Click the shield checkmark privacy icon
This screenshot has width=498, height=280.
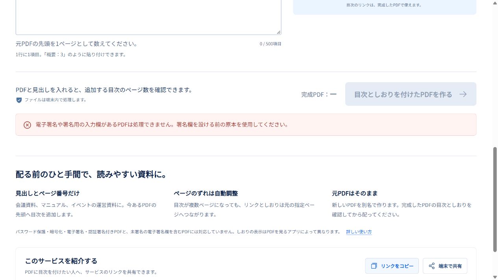pos(19,100)
